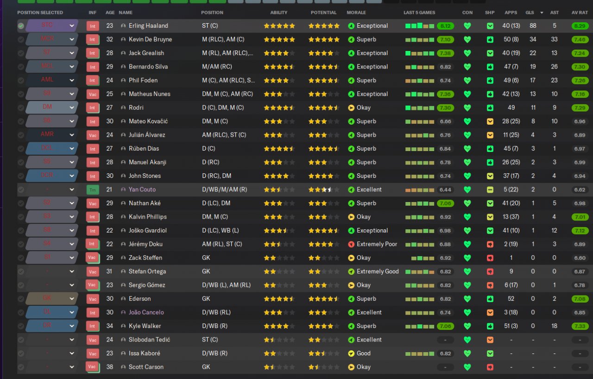The width and height of the screenshot is (593, 379).
Task: Click Rodri's yellow Okay morale icon
Action: coord(351,107)
